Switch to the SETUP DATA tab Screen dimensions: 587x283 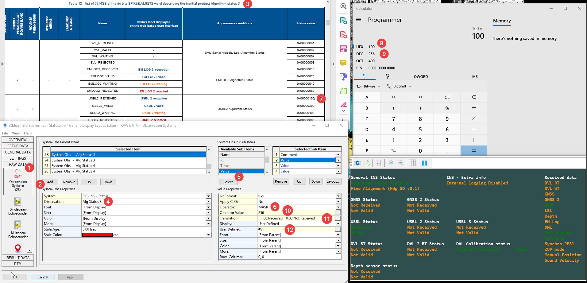18,146
